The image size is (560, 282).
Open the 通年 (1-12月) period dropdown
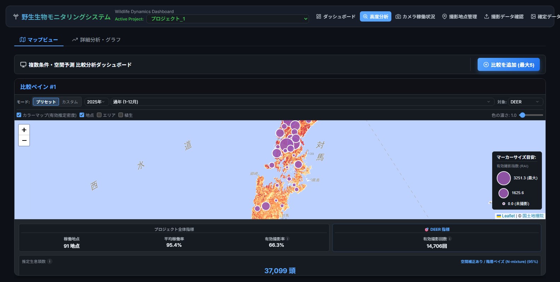pos(302,102)
